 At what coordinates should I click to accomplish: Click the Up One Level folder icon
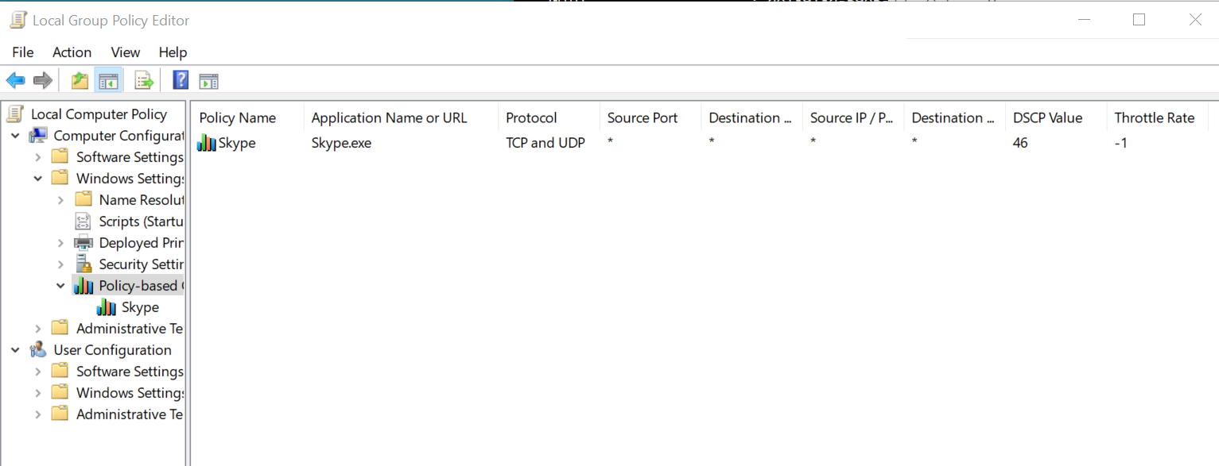point(80,80)
